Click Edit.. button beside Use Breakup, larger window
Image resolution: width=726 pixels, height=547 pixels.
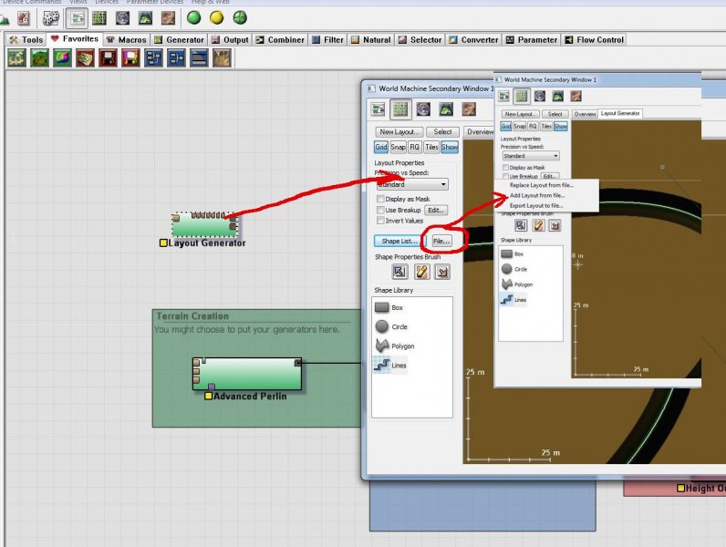point(436,210)
